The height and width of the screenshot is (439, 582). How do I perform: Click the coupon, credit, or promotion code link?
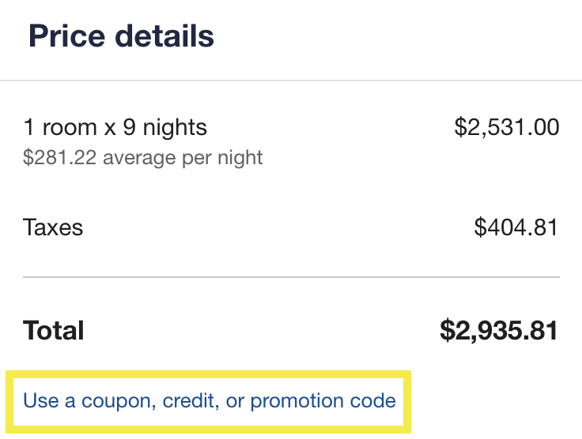[x=210, y=401]
